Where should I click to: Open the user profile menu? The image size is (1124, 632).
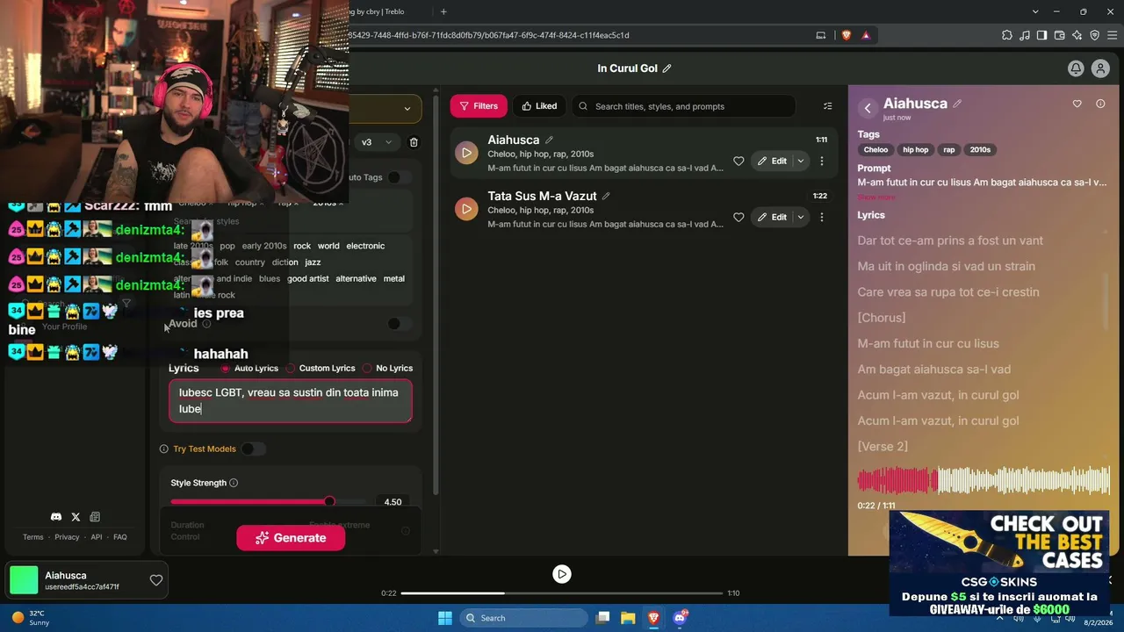pyautogui.click(x=1100, y=68)
